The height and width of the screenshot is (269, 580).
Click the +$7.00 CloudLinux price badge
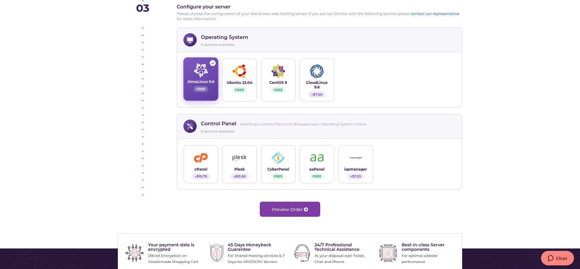[x=317, y=94]
